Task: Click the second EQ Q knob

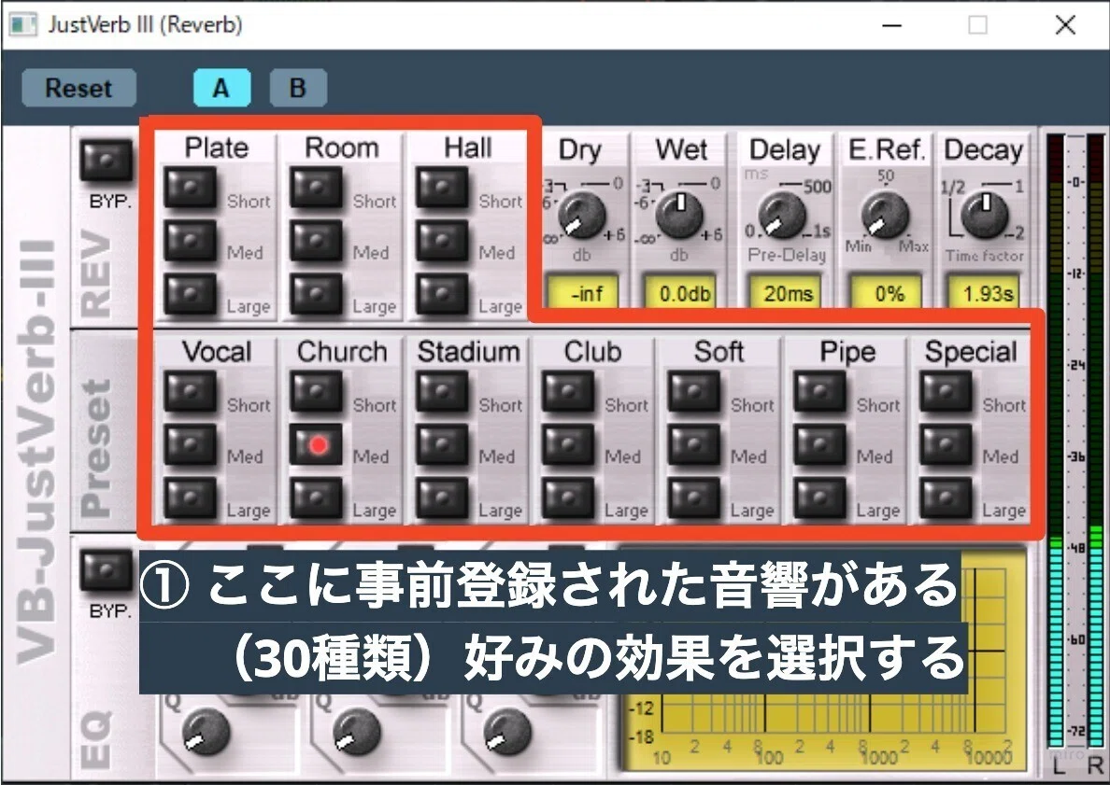Action: tap(356, 733)
